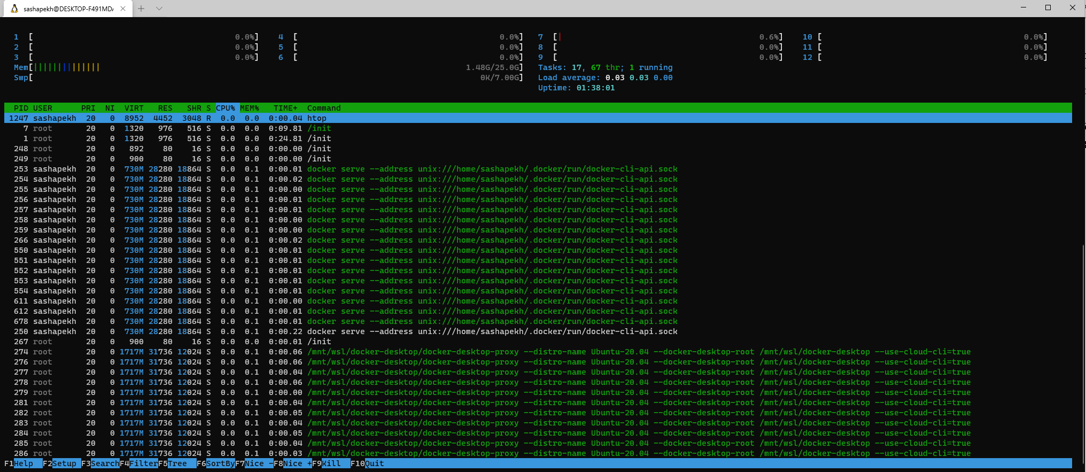Open the new tab profile dropdown arrow
Image resolution: width=1086 pixels, height=472 pixels.
click(159, 9)
